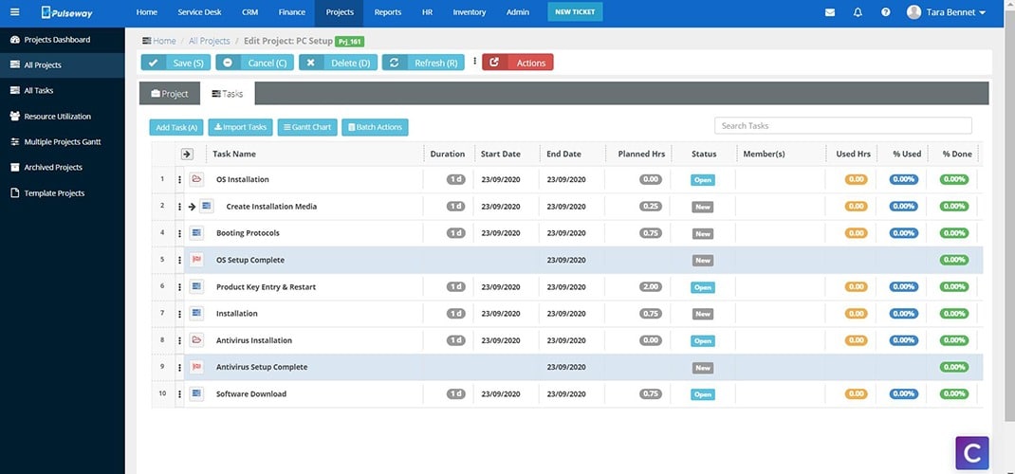Open the Reports menu
The image size is (1015, 474).
(x=388, y=12)
